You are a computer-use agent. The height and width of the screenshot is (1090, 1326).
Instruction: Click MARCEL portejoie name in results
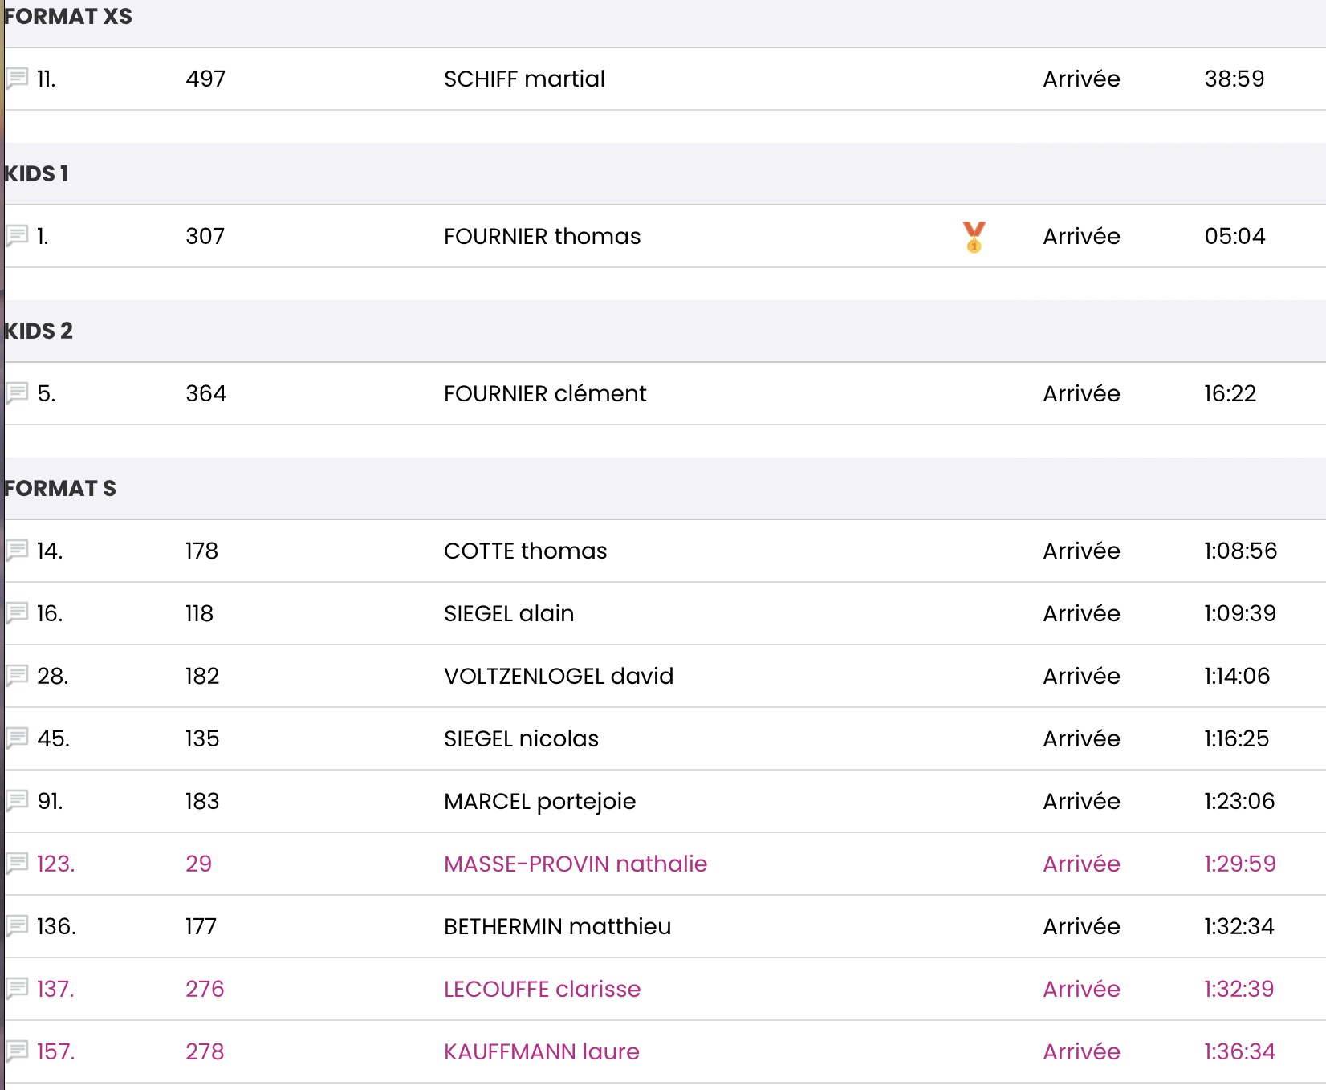tap(539, 801)
